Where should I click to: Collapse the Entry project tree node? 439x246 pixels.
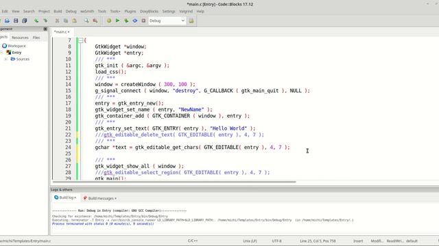1,53
